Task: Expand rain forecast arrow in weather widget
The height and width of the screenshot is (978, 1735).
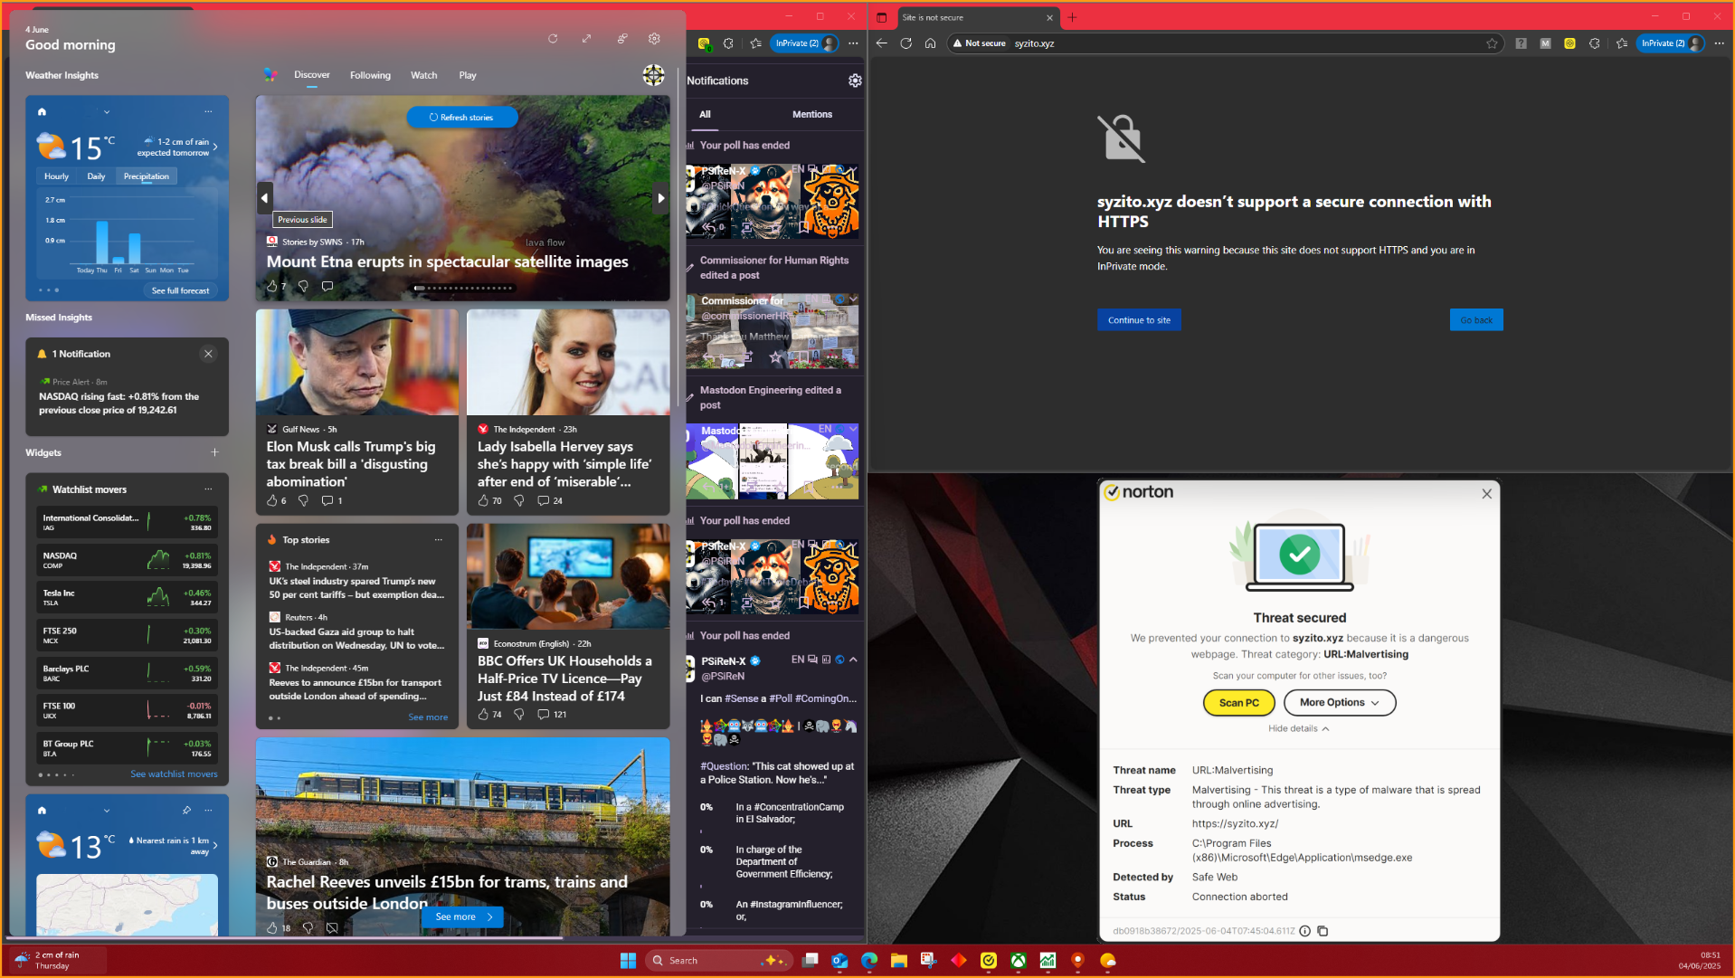Action: [x=215, y=147]
